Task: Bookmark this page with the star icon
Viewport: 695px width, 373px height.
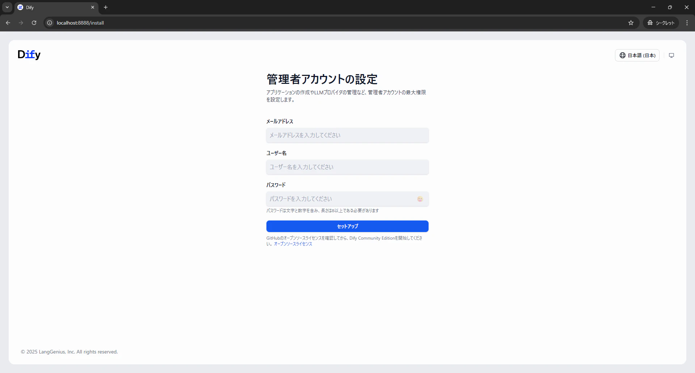Action: pos(631,23)
